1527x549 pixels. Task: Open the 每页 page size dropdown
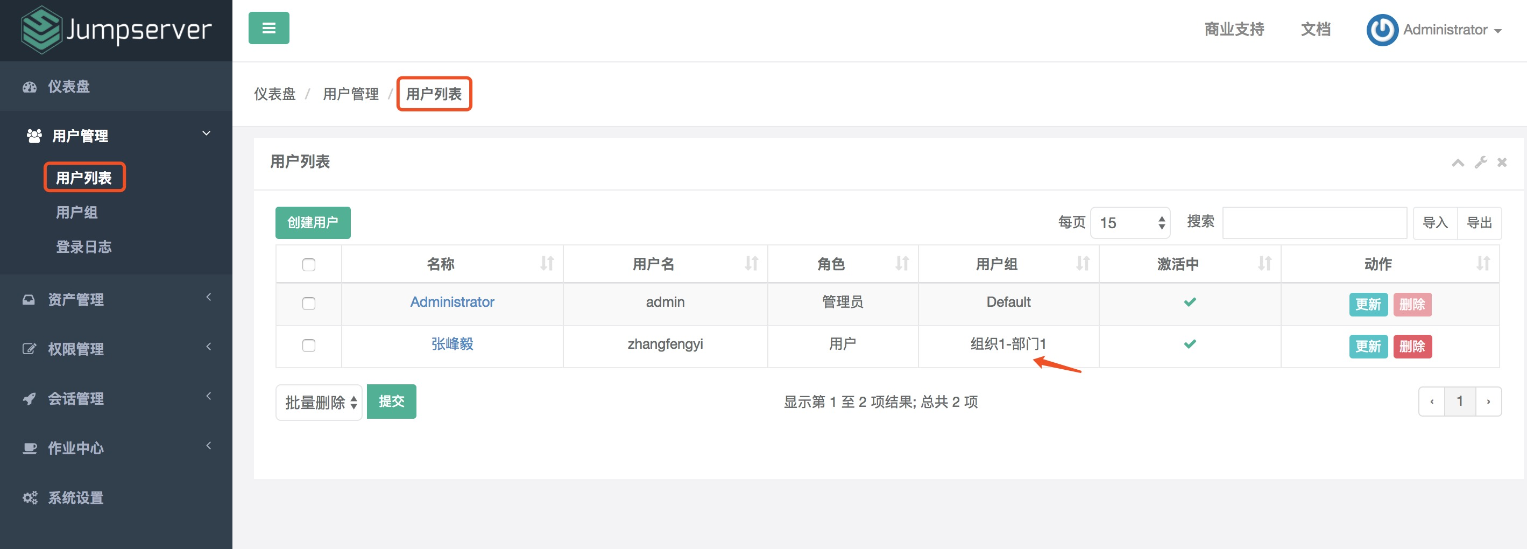[1129, 223]
